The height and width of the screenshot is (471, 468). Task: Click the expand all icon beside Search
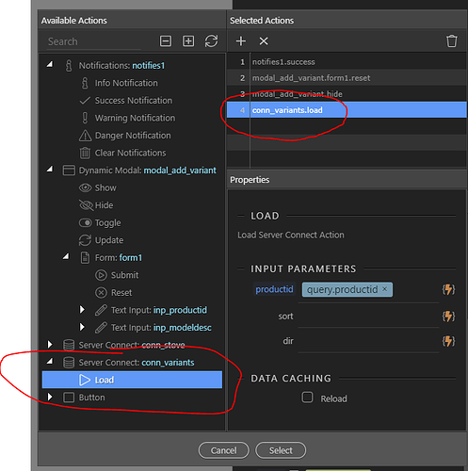[x=188, y=41]
